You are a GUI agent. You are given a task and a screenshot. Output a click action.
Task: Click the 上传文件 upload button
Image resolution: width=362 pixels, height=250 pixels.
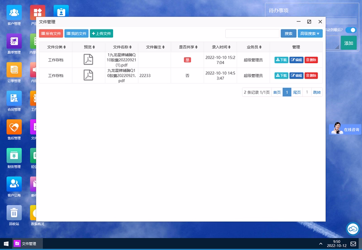click(x=101, y=33)
